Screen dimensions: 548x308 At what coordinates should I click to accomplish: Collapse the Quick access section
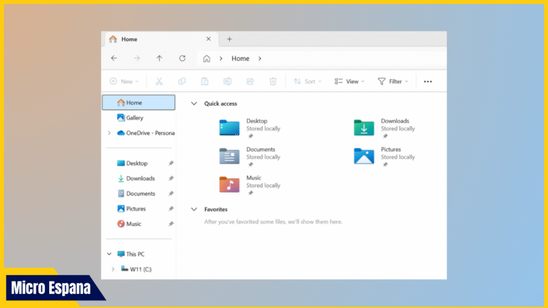point(194,103)
